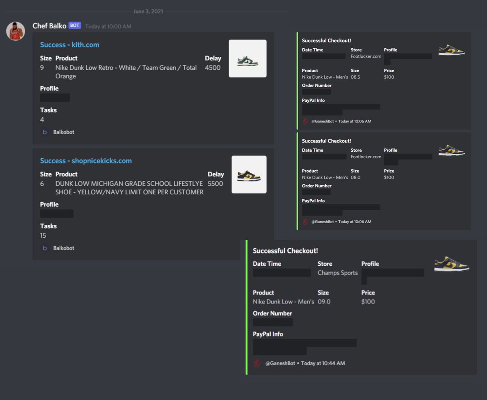Click Successful Checkout! title in Champs Sports embed

point(285,251)
